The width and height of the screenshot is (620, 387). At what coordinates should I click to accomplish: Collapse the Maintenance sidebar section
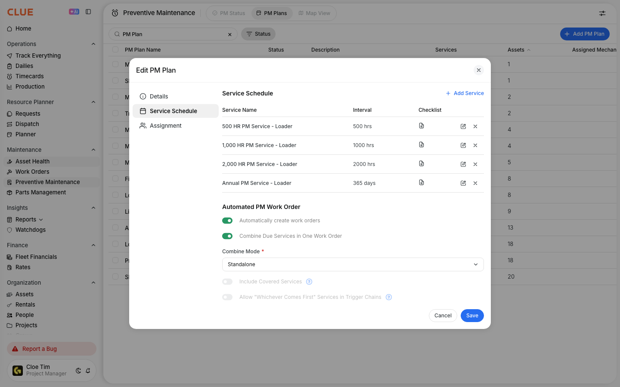(93, 150)
